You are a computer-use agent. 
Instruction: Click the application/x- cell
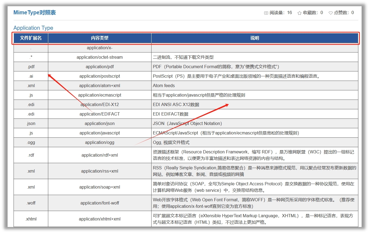(100, 48)
